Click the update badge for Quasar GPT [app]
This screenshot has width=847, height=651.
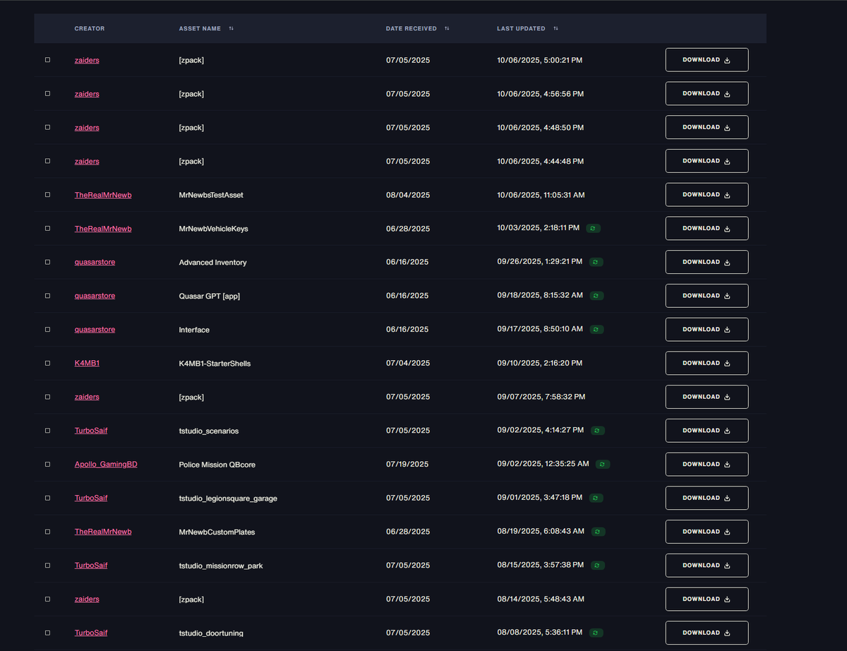(596, 296)
